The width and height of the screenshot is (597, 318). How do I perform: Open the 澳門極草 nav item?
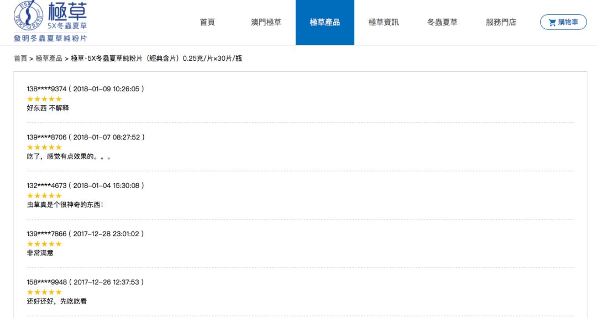pyautogui.click(x=266, y=22)
